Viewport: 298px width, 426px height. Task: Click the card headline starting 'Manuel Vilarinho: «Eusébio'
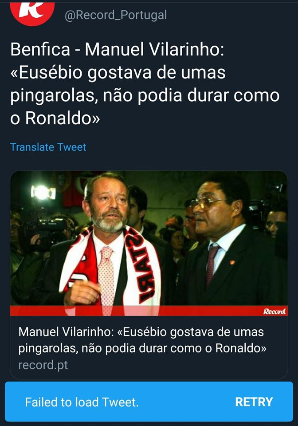click(x=142, y=340)
